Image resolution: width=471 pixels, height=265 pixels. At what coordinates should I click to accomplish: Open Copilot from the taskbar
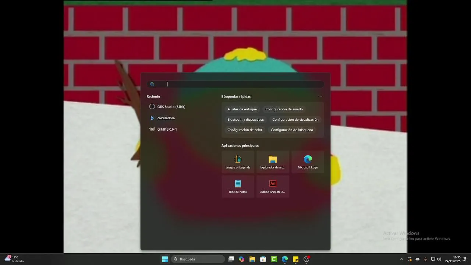point(241,259)
